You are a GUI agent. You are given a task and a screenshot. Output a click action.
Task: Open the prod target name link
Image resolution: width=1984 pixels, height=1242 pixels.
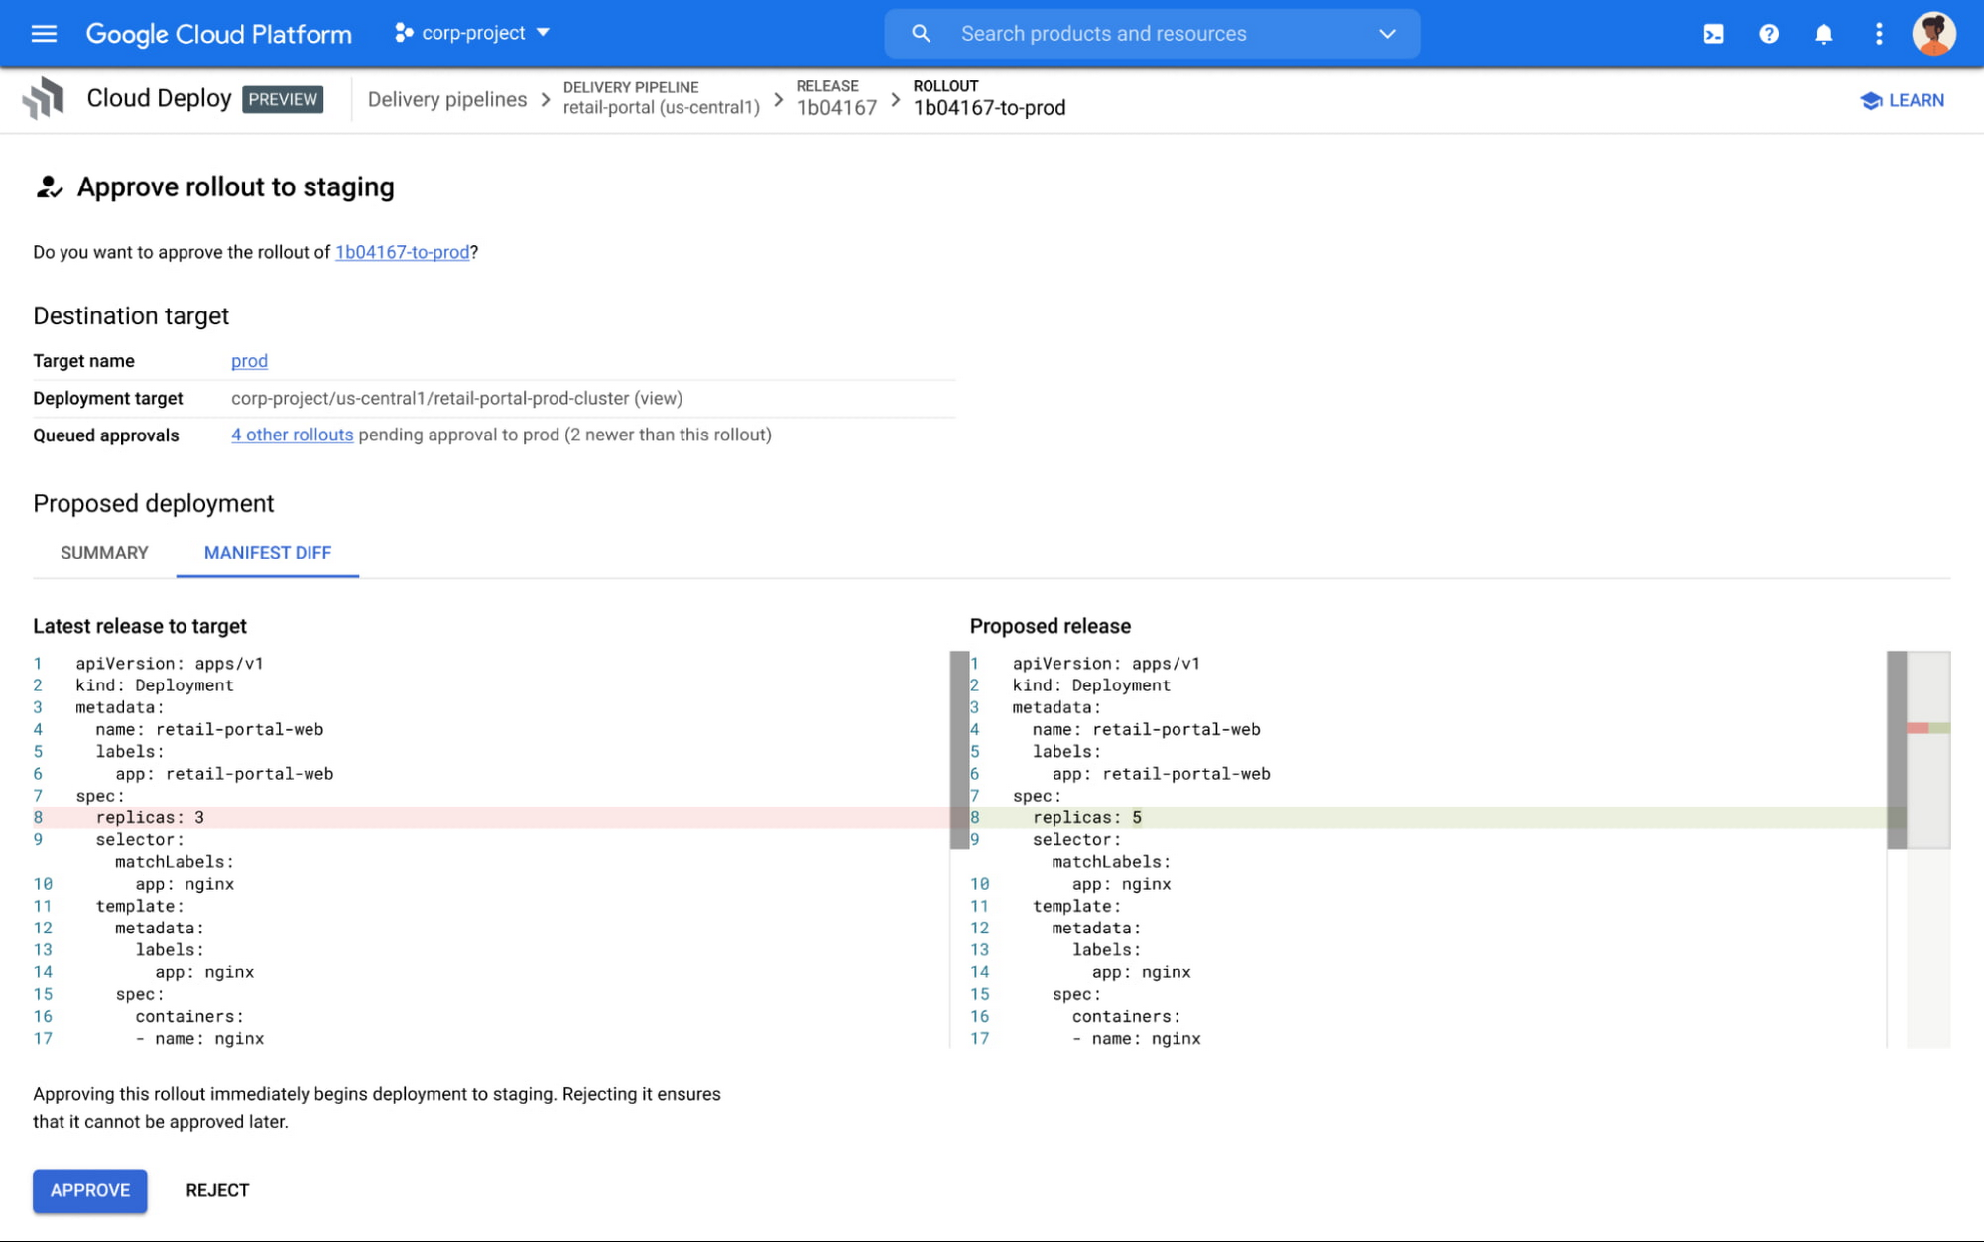(249, 361)
